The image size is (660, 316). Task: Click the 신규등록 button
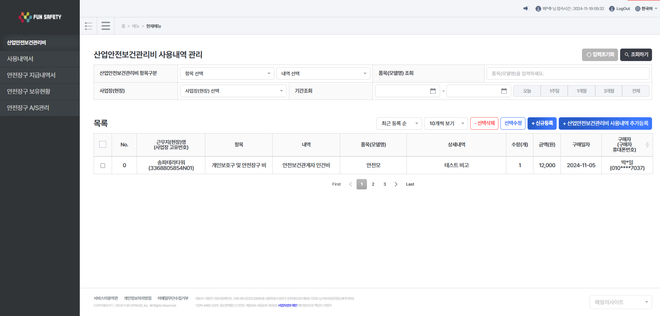click(542, 123)
